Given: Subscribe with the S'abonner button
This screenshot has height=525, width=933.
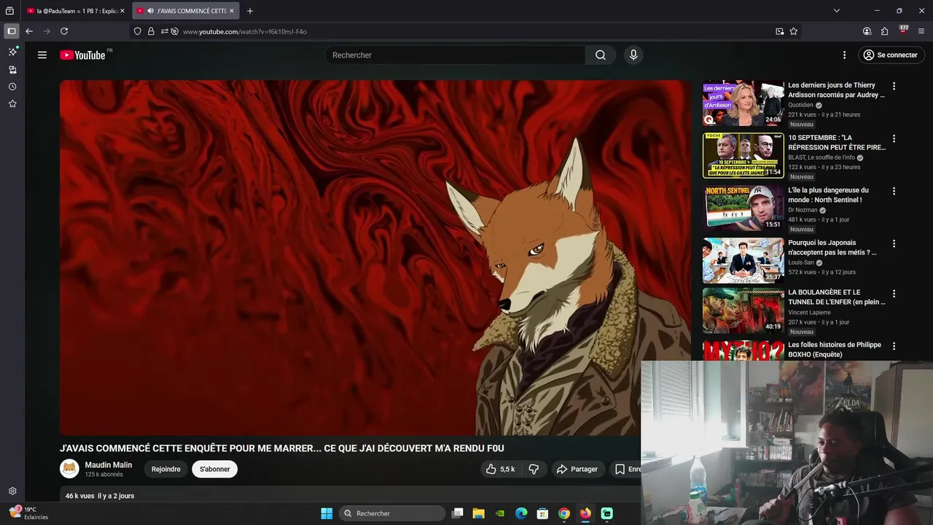Looking at the screenshot, I should pyautogui.click(x=215, y=469).
